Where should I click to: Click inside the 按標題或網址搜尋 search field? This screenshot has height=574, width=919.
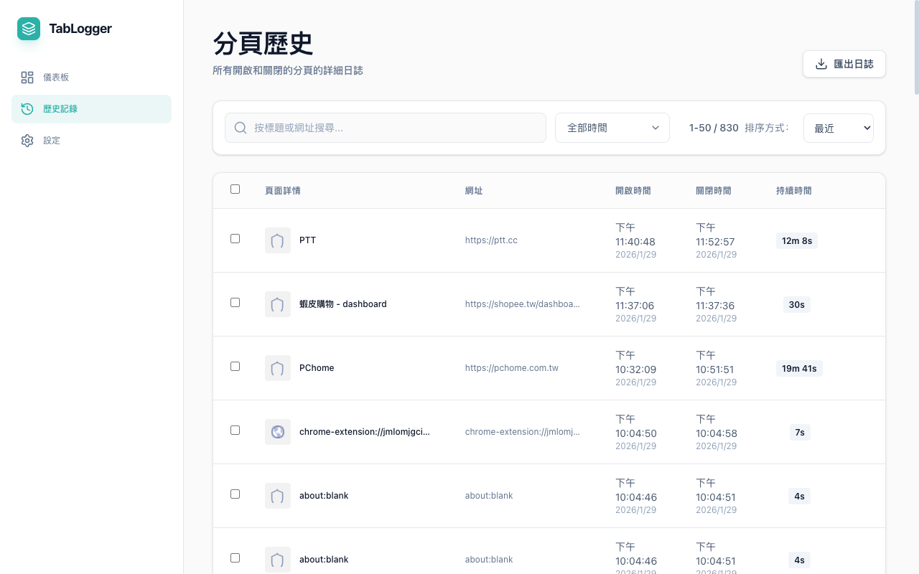point(386,127)
